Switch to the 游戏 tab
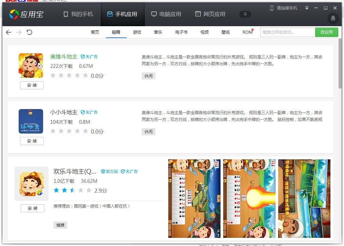The height and width of the screenshot is (246, 344). click(x=137, y=32)
